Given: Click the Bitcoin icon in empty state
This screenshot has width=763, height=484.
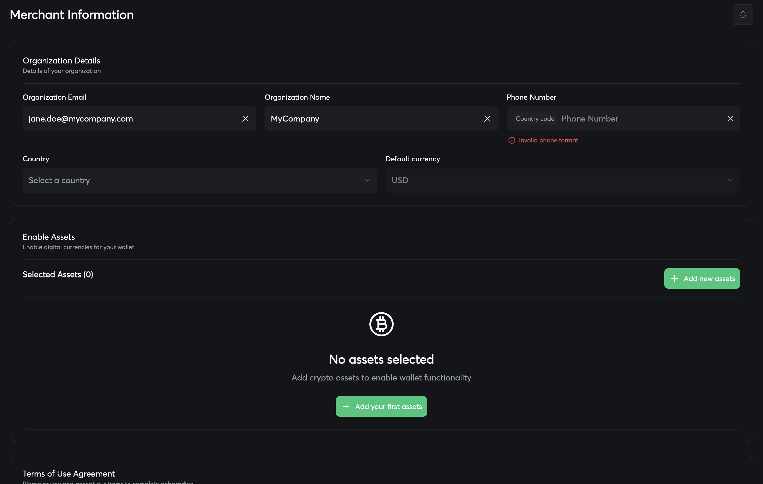Looking at the screenshot, I should pyautogui.click(x=381, y=324).
